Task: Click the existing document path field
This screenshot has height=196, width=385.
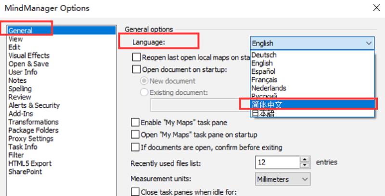Action: click(200, 105)
